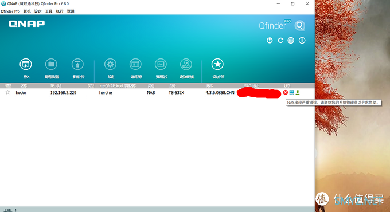The width and height of the screenshot is (390, 212).
Task: Sort by IP address column header
Action: tap(56, 86)
